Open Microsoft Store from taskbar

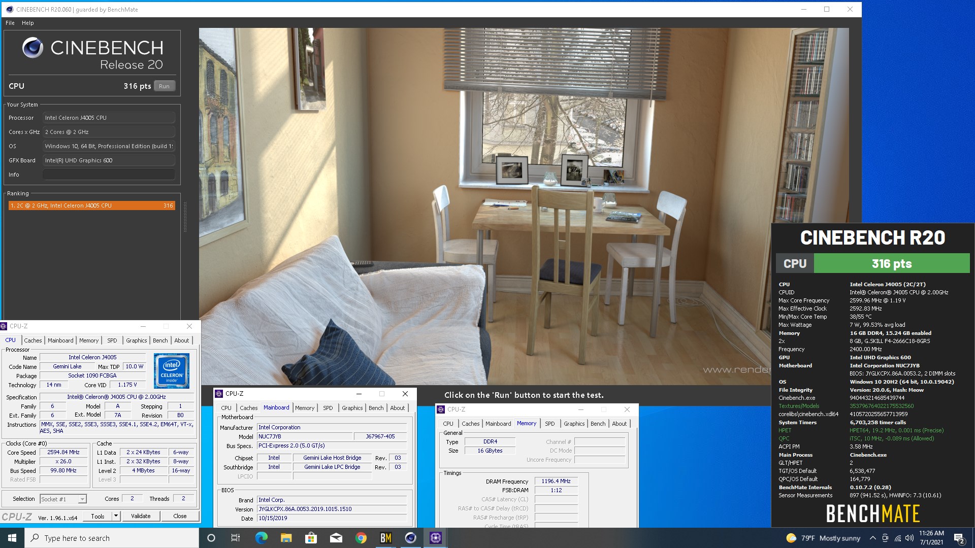coord(311,538)
